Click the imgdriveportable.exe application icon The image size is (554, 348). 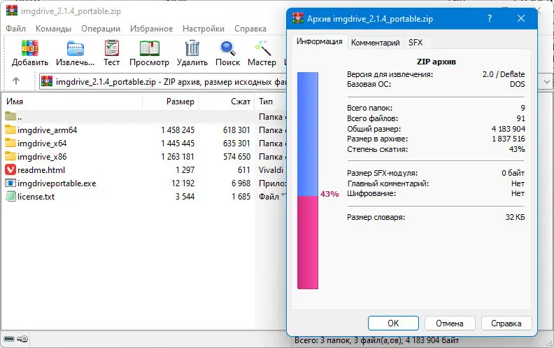click(10, 183)
